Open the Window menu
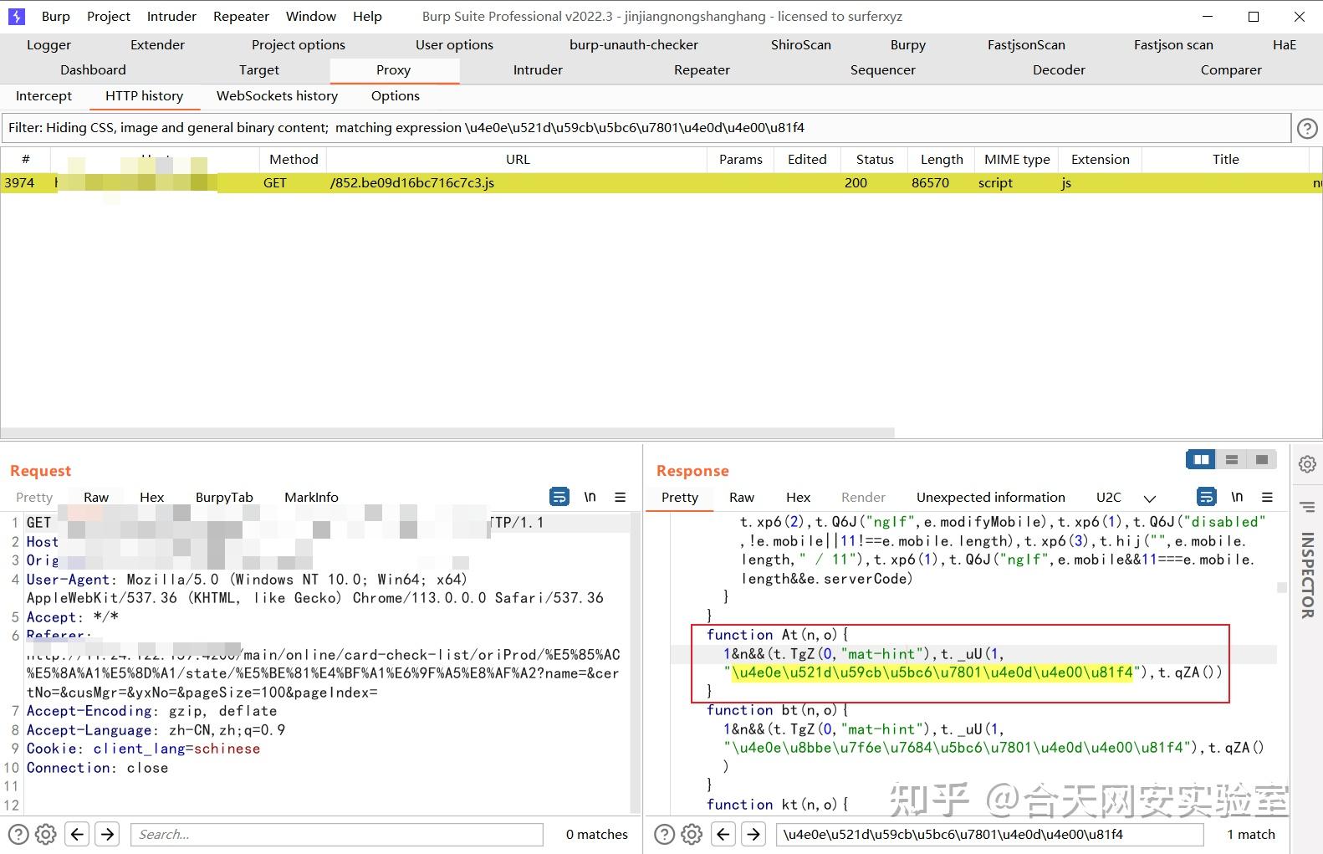The height and width of the screenshot is (854, 1323). pos(311,16)
